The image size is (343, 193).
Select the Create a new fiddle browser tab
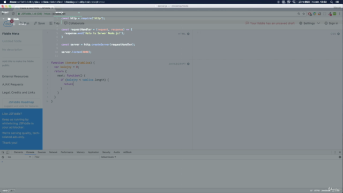pyautogui.click(x=35, y=8)
